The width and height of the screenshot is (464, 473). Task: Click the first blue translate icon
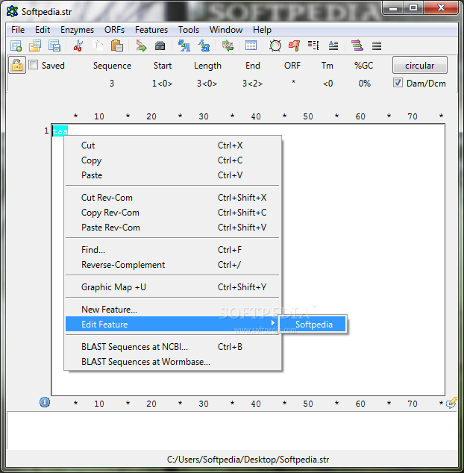184,46
